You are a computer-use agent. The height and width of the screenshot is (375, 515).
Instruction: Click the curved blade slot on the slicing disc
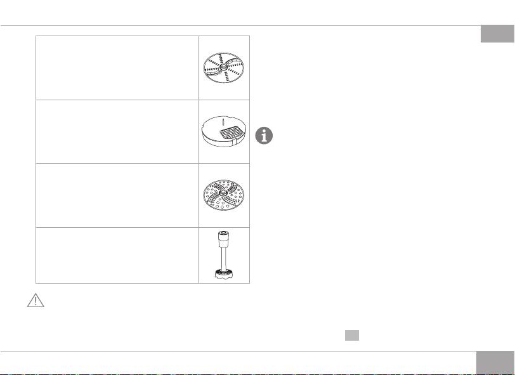click(234, 61)
